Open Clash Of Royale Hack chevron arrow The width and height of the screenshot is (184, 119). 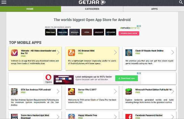(x=172, y=52)
